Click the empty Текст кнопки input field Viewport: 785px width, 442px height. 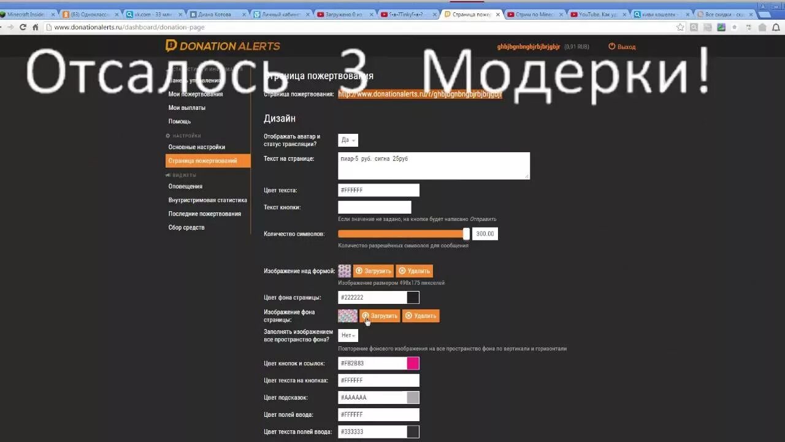click(x=374, y=207)
